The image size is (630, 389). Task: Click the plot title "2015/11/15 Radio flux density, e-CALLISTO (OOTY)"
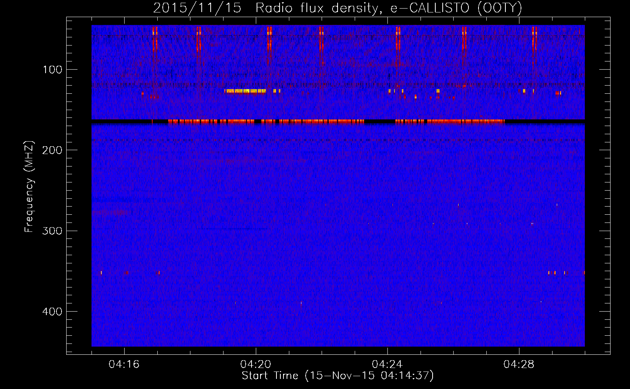coord(337,8)
